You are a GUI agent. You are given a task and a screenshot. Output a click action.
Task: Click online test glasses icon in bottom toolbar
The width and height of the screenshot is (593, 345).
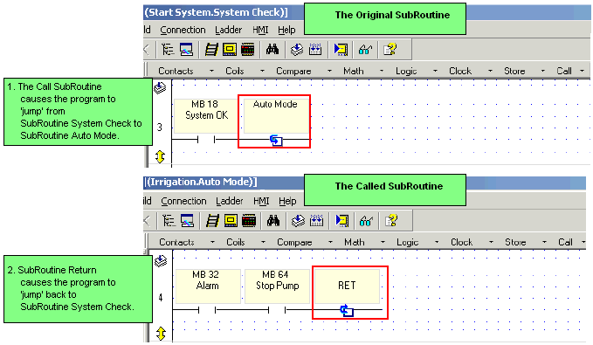point(366,221)
